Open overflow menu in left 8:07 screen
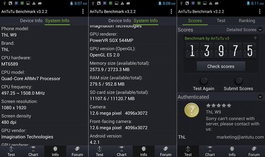The height and width of the screenshot is (157, 265). (x=83, y=11)
